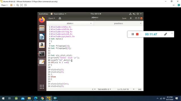The image size is (181, 101).
Task: Open Windows Task View
Action: click(x=10, y=98)
